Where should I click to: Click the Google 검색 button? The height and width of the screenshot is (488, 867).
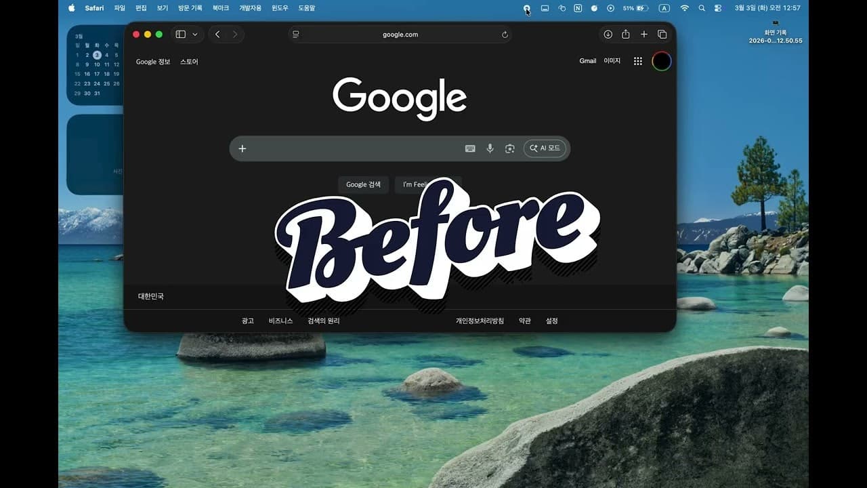coord(363,184)
